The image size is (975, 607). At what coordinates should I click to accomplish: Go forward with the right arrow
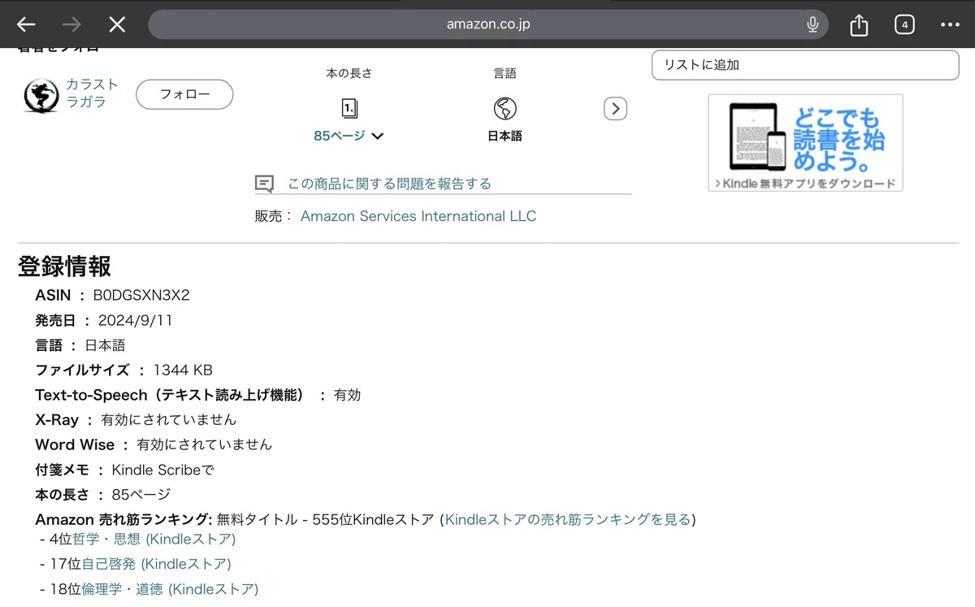[71, 24]
